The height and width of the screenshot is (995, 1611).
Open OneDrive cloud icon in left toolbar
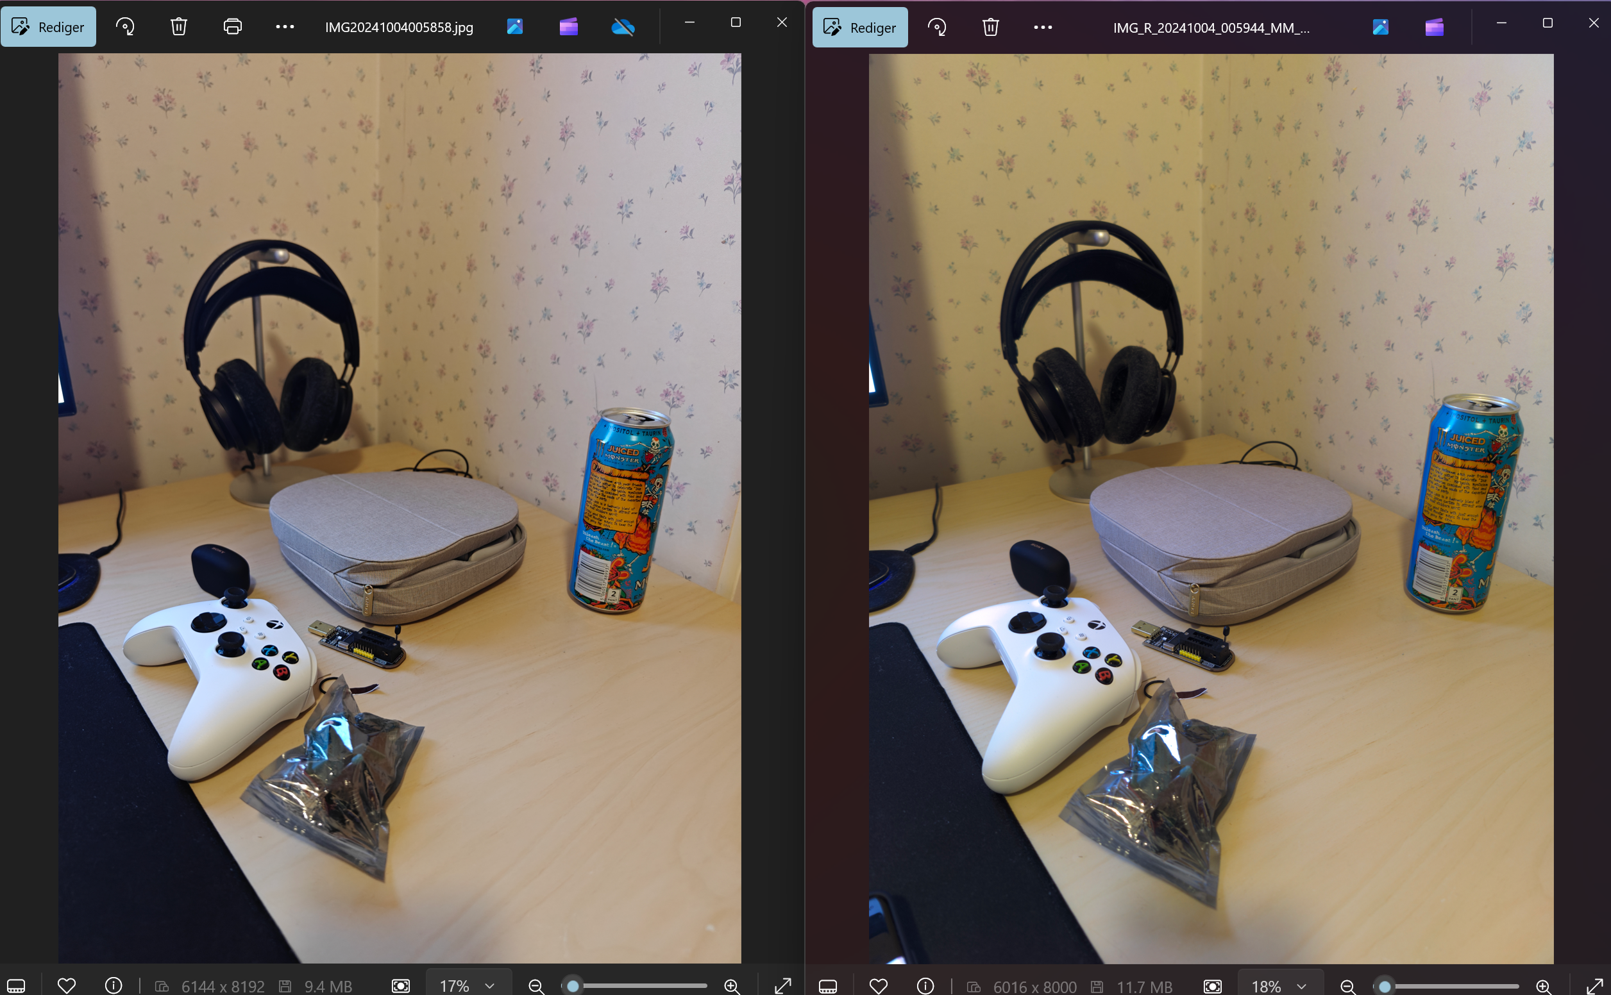click(623, 27)
